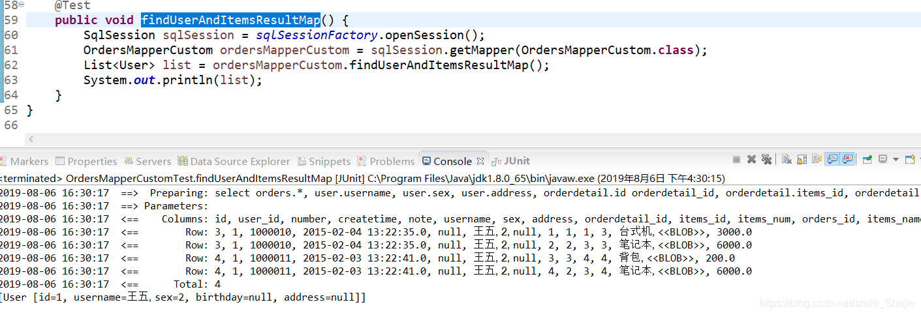Open the Data Source Explorer tab

[234, 161]
